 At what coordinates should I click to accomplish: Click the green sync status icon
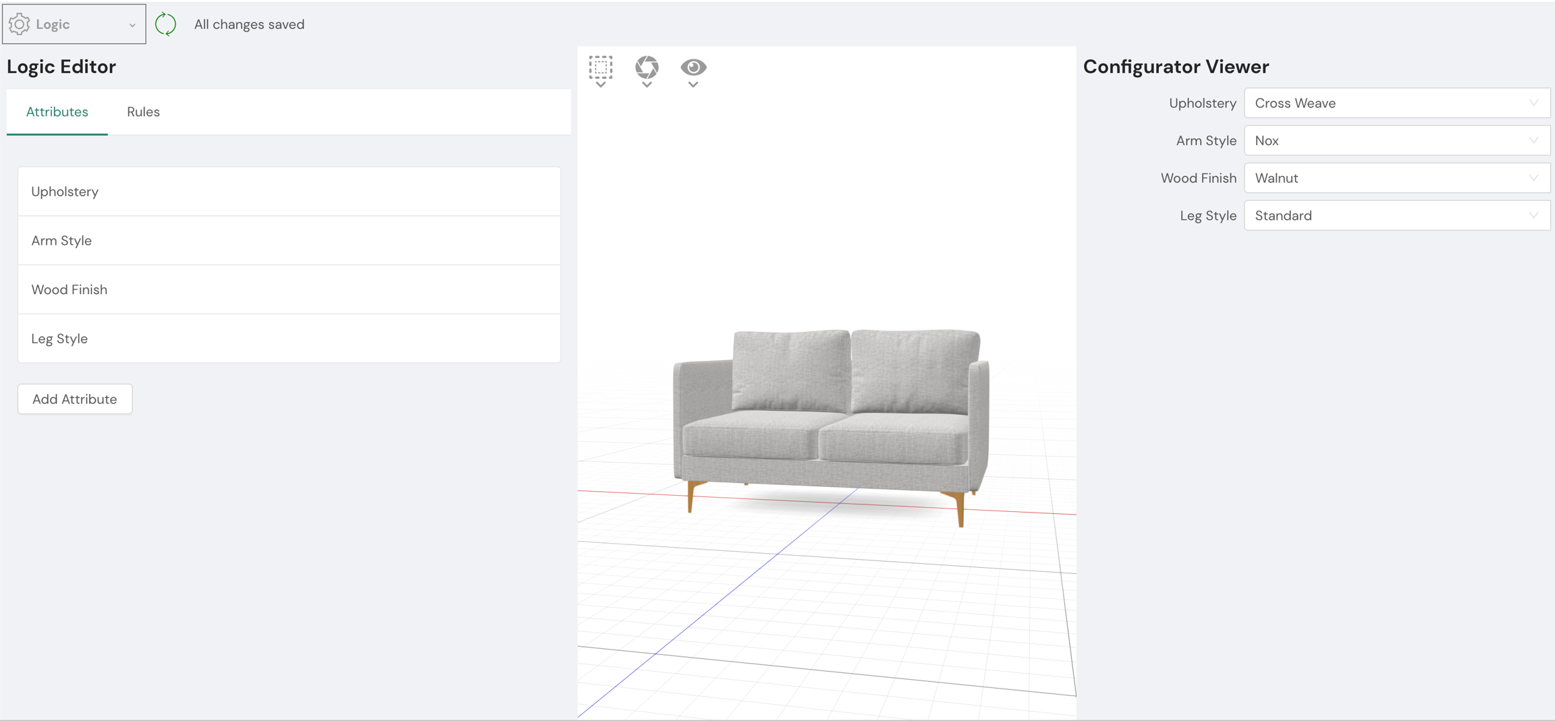(165, 24)
